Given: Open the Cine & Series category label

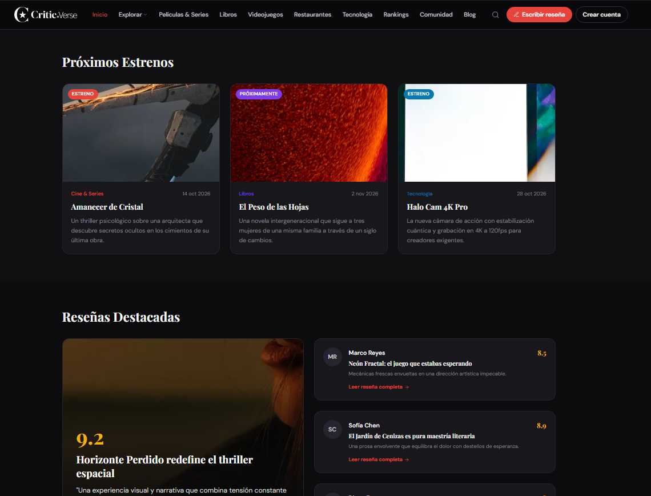Looking at the screenshot, I should 87,194.
